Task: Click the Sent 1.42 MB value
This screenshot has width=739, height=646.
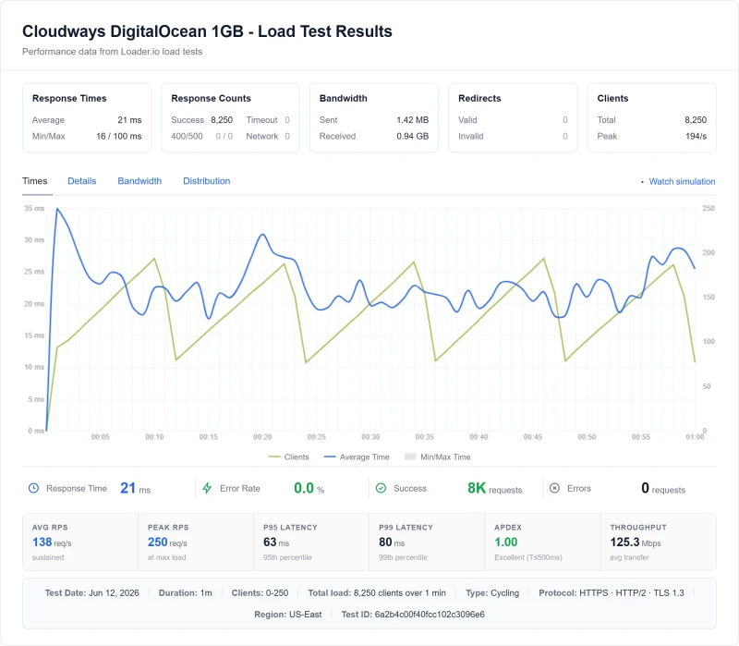Action: pos(412,120)
